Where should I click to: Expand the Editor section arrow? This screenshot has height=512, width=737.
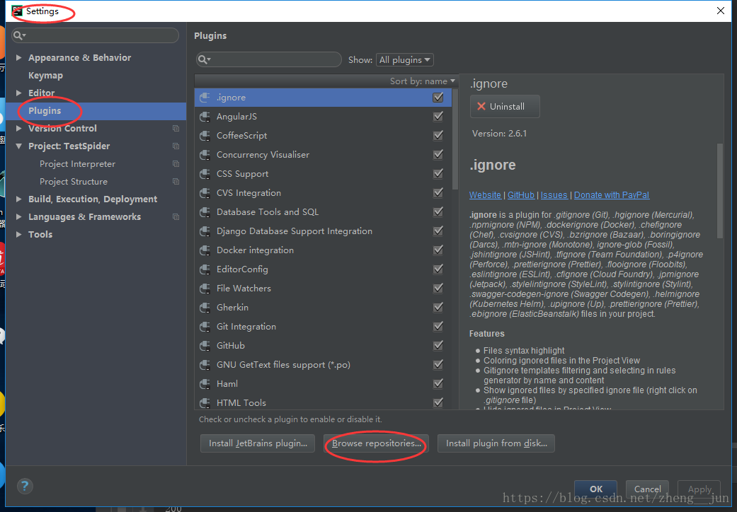(19, 93)
